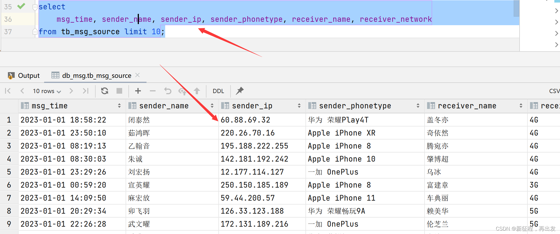The width and height of the screenshot is (560, 234).
Task: Click the receiver_name column table icon
Action: pos(431,106)
